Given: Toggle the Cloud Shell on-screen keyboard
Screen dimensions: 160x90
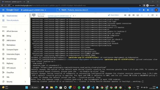Looking at the screenshot, I should (125, 15).
